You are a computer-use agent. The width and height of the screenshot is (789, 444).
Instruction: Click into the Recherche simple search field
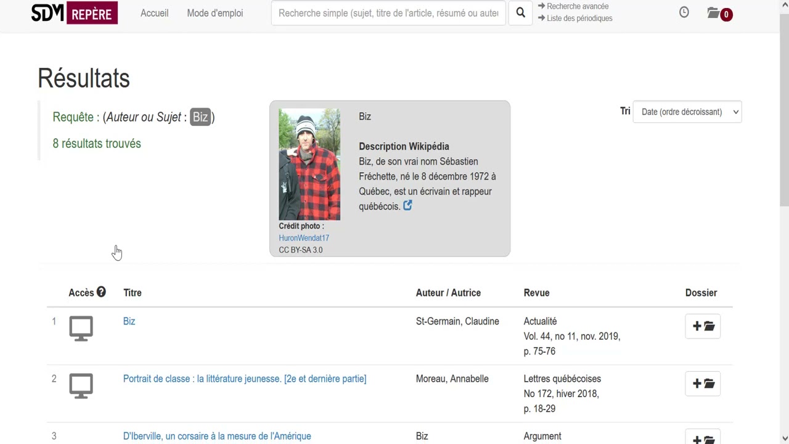click(388, 13)
